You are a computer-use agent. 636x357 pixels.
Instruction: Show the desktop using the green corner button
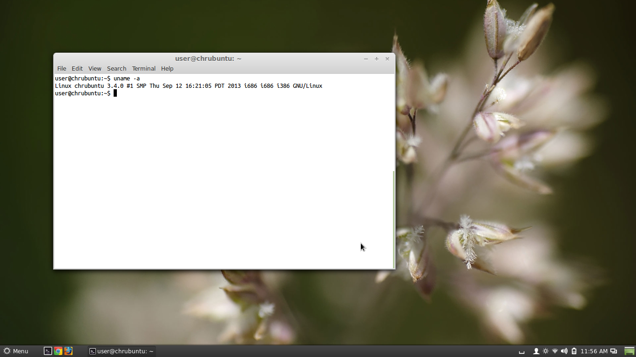pos(629,351)
